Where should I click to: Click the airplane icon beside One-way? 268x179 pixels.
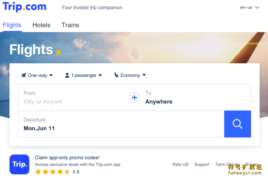point(24,75)
